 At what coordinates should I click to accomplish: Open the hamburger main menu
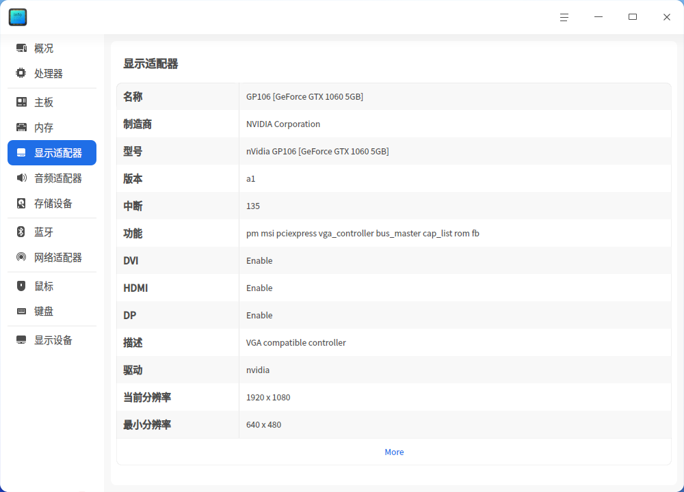pos(564,17)
